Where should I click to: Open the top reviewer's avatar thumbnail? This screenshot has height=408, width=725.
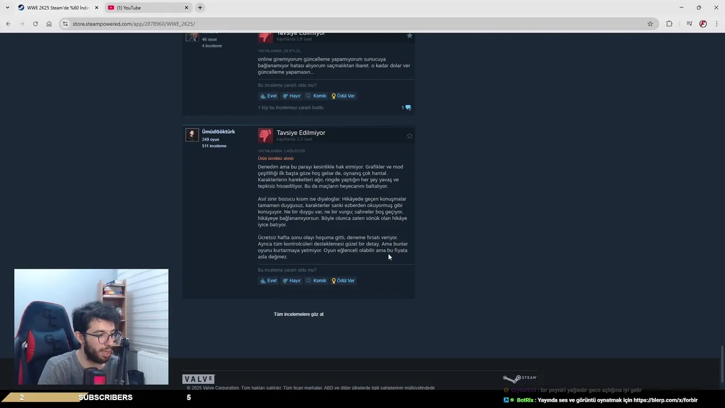pos(192,36)
